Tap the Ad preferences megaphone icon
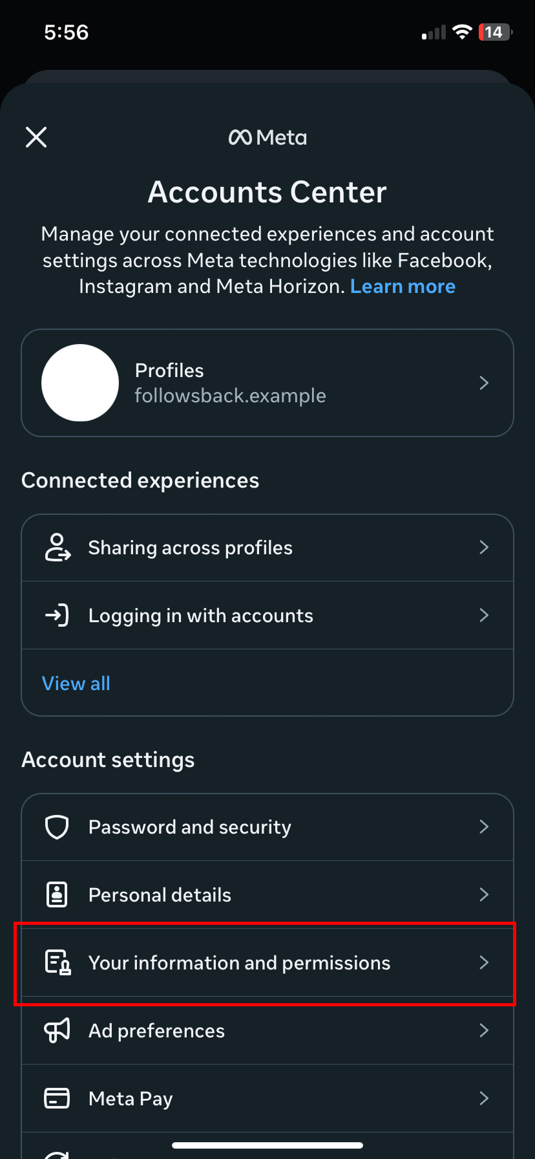Viewport: 535px width, 1159px height. [57, 1030]
